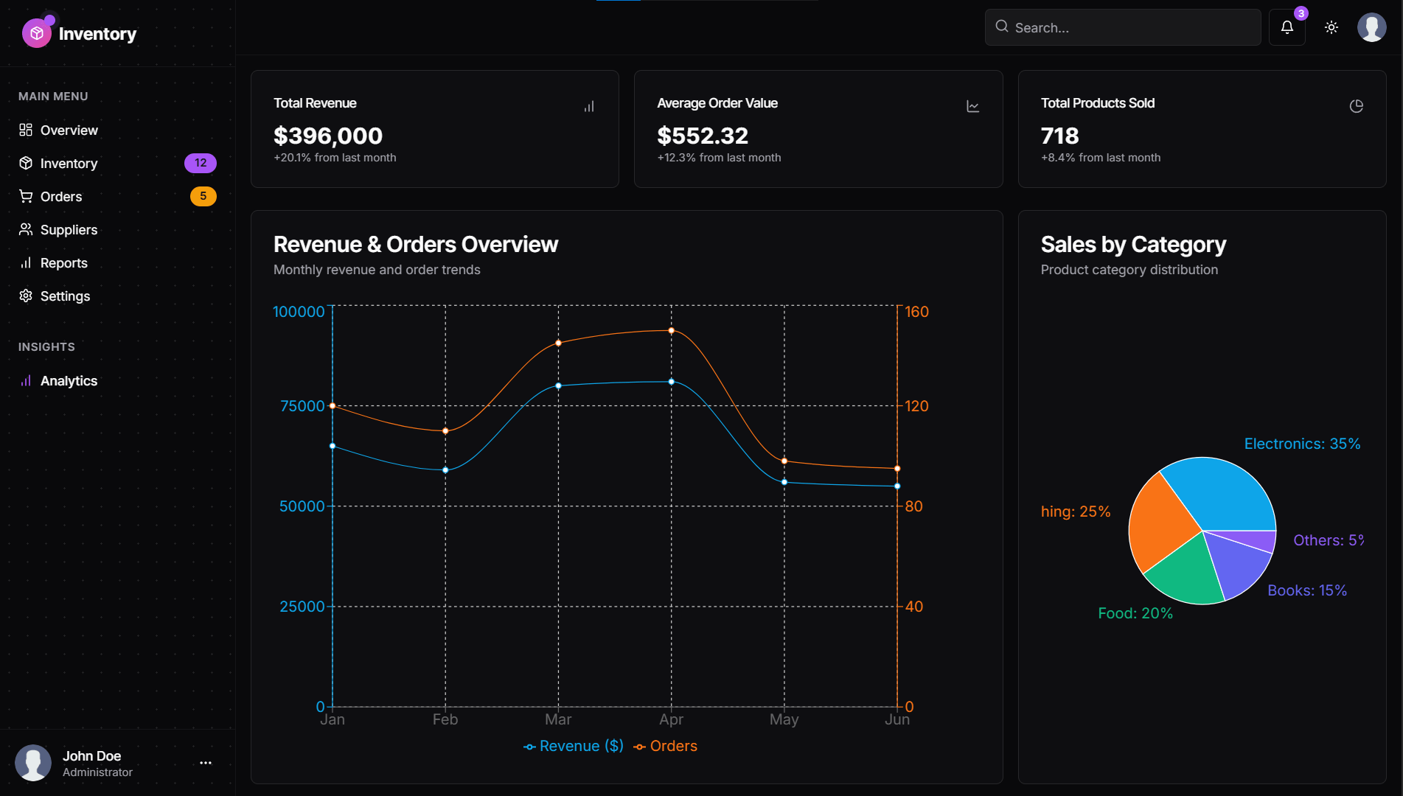Open Settings via the gear icon
The width and height of the screenshot is (1403, 796).
pos(26,296)
